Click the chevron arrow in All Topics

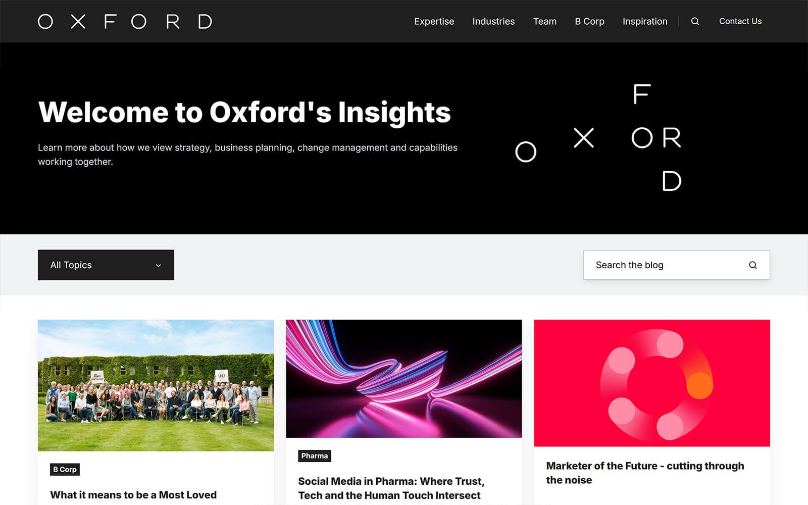[158, 266]
